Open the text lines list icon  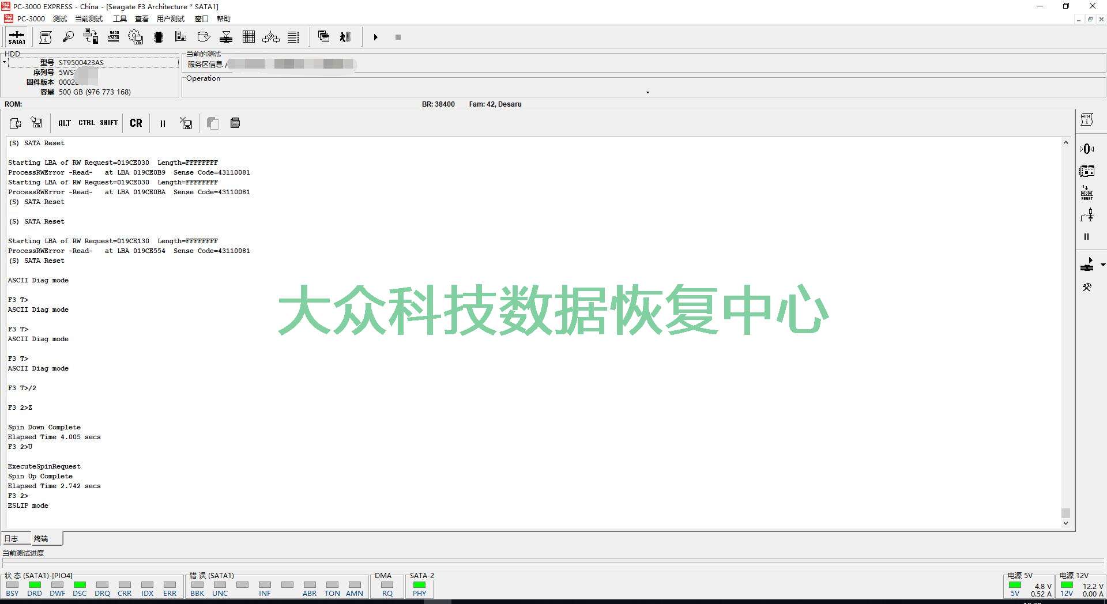(293, 37)
